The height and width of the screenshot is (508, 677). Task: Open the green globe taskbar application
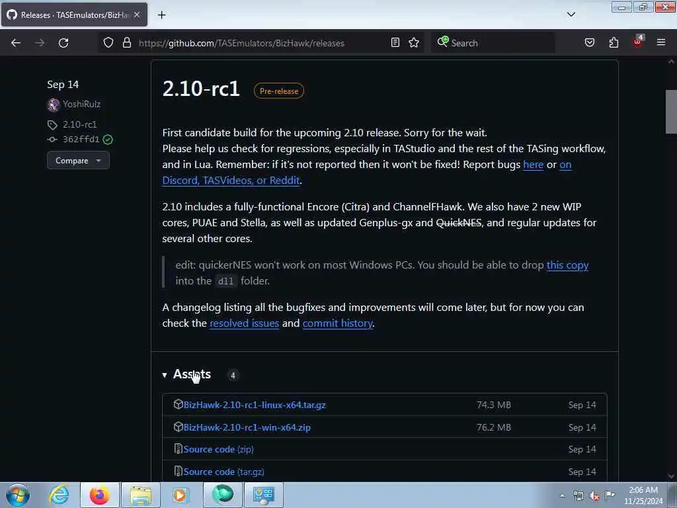tap(223, 495)
